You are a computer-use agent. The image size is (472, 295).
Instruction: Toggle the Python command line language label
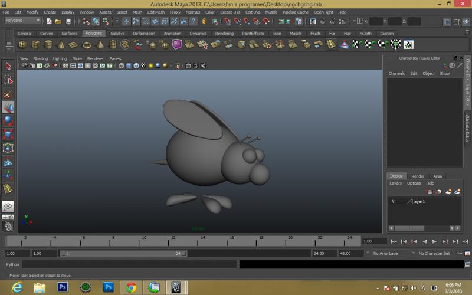pyautogui.click(x=13, y=264)
